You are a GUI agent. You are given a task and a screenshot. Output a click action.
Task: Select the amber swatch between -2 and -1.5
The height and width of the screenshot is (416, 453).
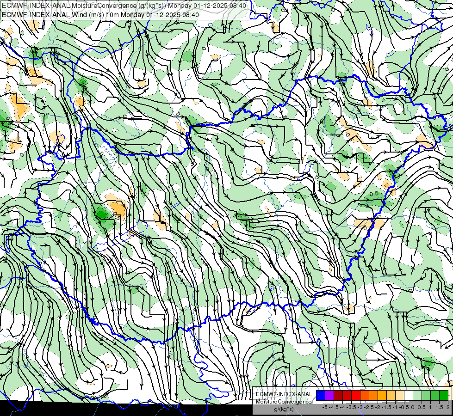(x=382, y=395)
